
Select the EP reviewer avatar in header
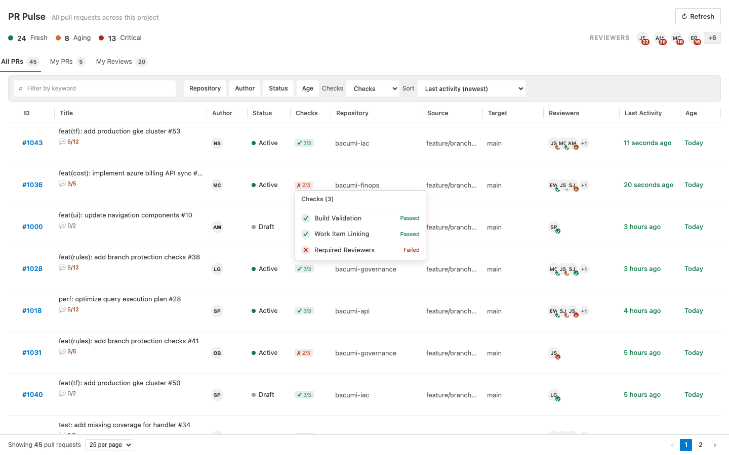click(695, 38)
